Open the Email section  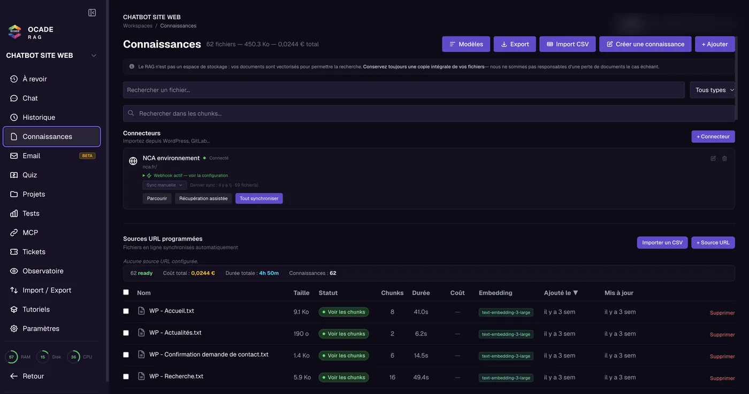point(51,156)
